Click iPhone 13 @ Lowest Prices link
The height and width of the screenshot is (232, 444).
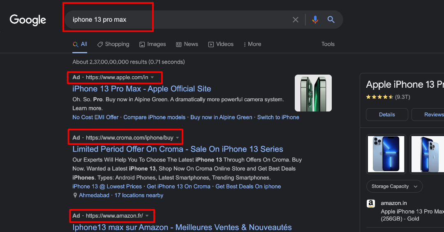107,187
